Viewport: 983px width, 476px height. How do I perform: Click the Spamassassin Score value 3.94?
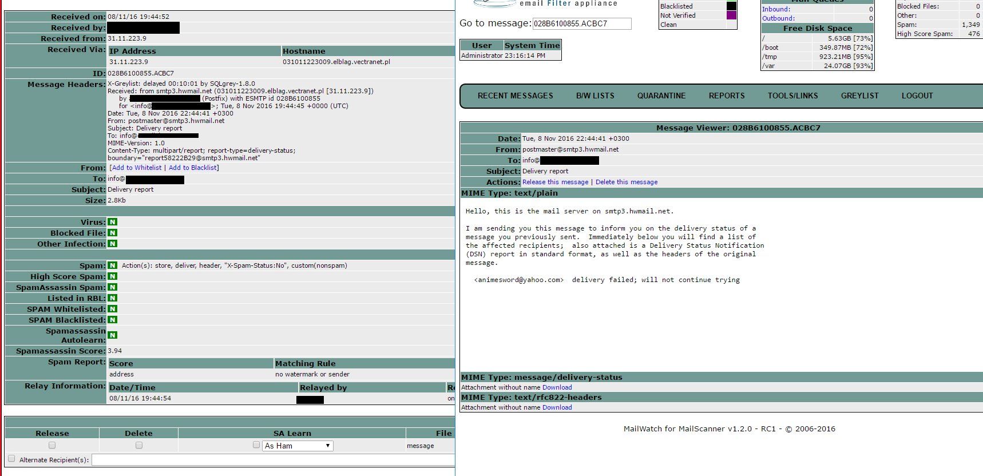tap(115, 351)
